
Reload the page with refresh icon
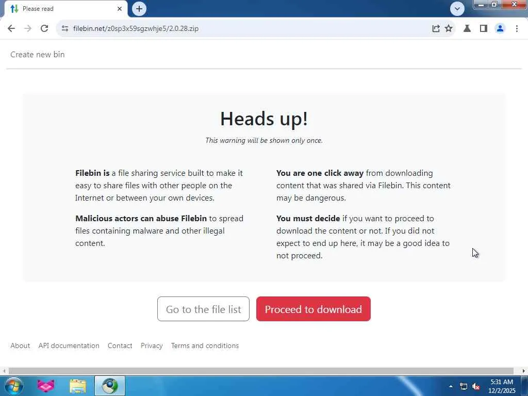coord(44,28)
